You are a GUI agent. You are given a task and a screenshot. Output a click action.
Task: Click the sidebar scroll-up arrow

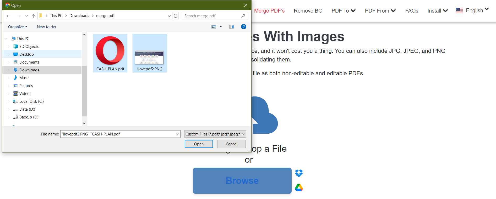point(84,35)
